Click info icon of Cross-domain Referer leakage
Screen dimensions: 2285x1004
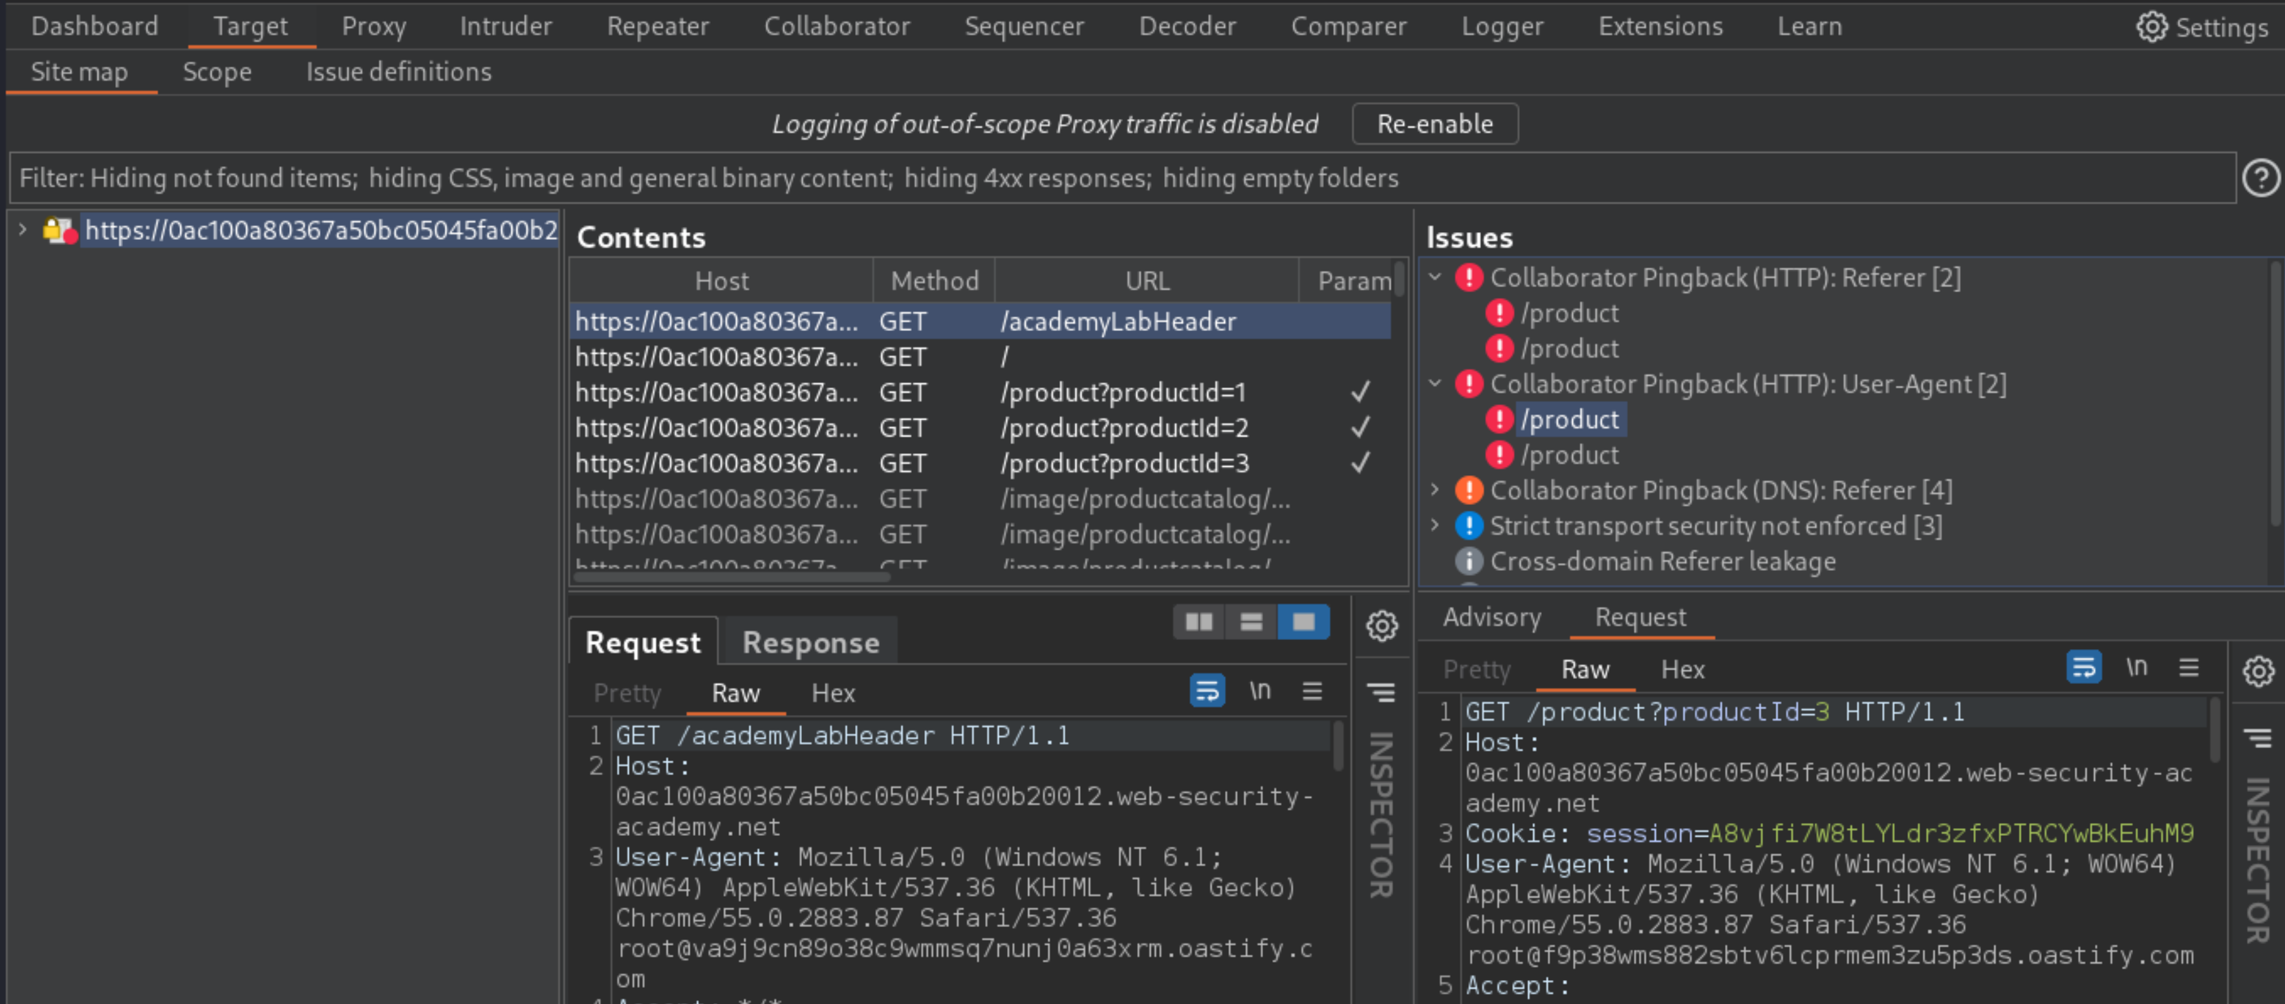[x=1469, y=561]
